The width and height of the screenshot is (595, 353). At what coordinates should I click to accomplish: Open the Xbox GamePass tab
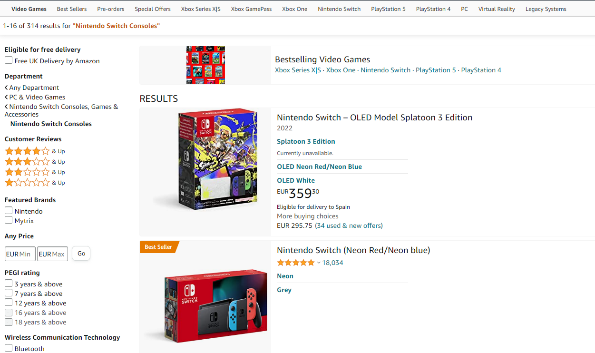pyautogui.click(x=251, y=9)
